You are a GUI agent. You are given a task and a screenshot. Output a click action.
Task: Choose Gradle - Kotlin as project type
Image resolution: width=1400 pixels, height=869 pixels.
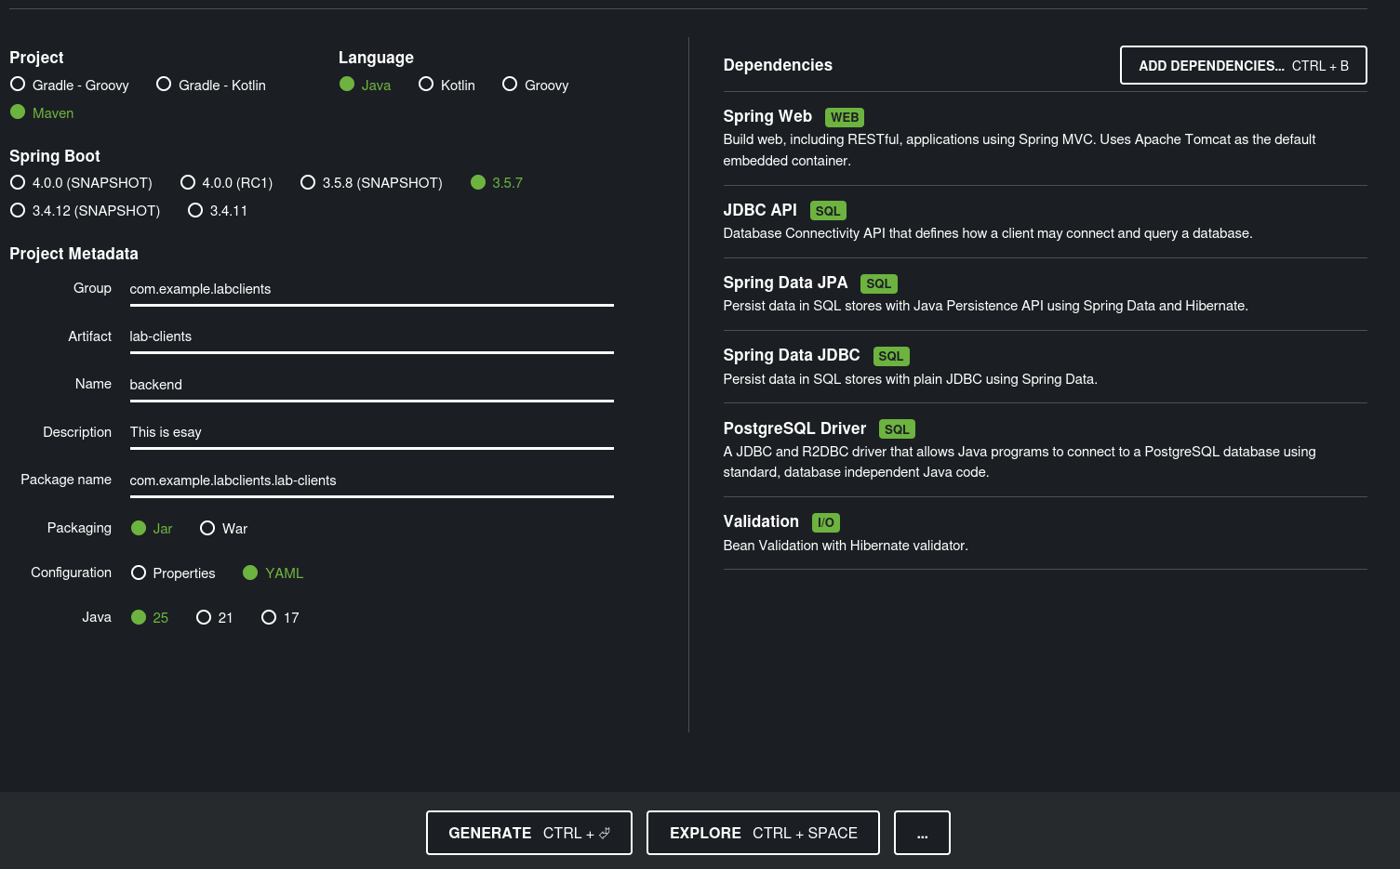click(164, 85)
